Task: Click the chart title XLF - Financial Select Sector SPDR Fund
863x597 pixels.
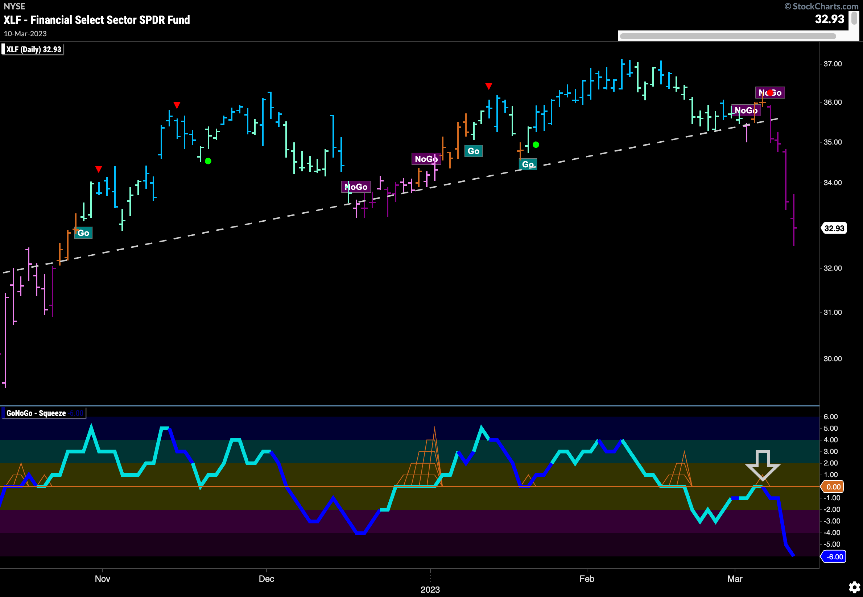Action: point(96,20)
